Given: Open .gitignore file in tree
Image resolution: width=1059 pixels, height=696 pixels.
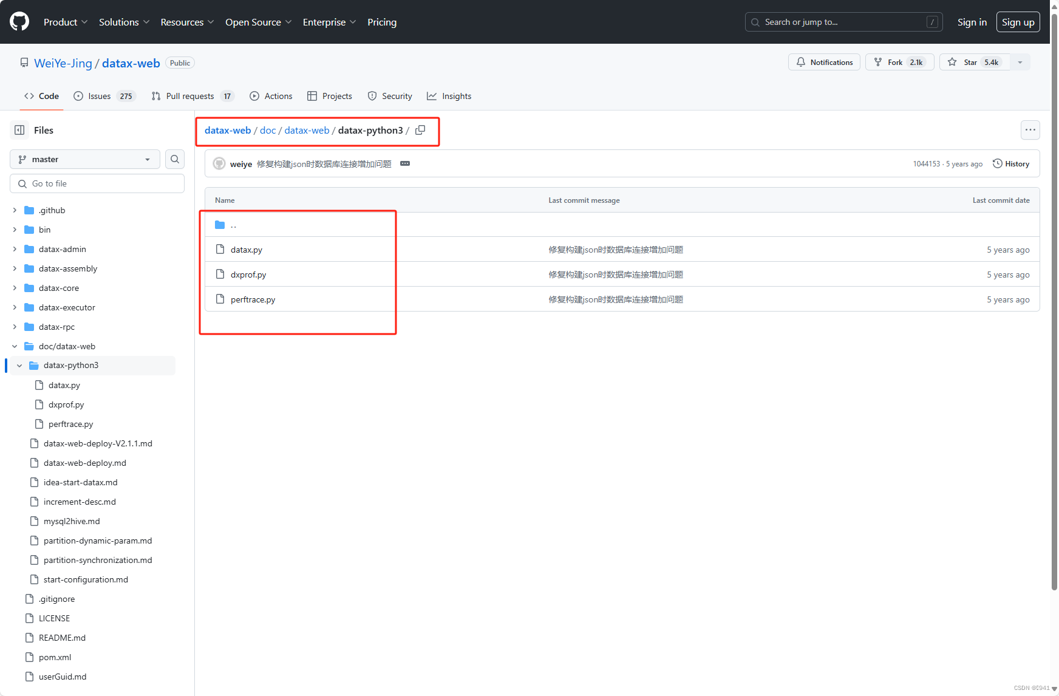Looking at the screenshot, I should tap(57, 599).
